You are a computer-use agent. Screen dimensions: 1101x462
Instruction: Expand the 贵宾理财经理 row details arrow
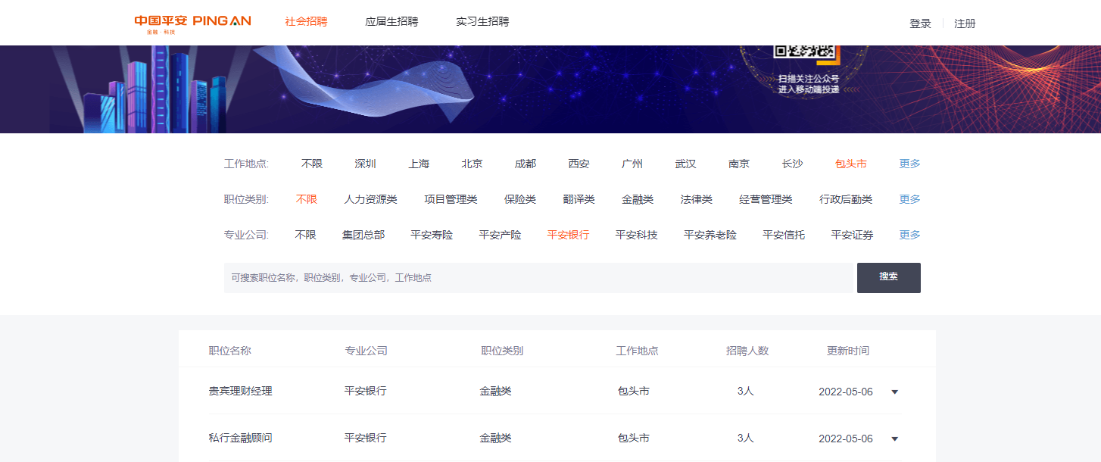[895, 392]
